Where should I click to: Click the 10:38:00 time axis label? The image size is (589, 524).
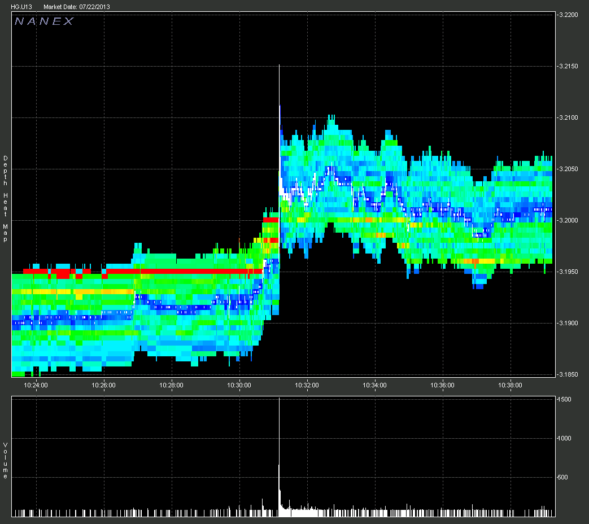pyautogui.click(x=510, y=385)
